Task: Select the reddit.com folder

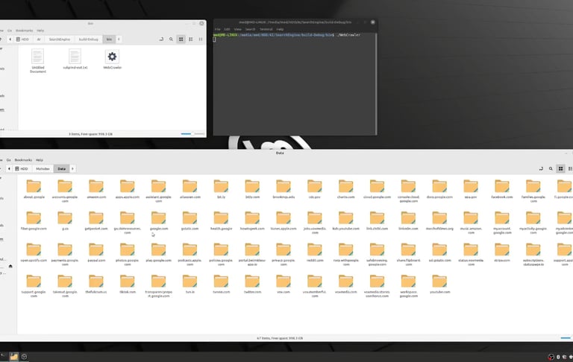Action: click(x=315, y=253)
